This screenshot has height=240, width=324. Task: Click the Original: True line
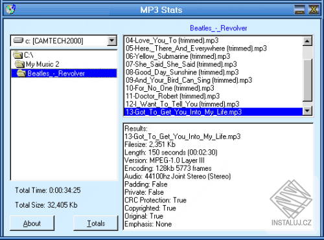click(144, 216)
